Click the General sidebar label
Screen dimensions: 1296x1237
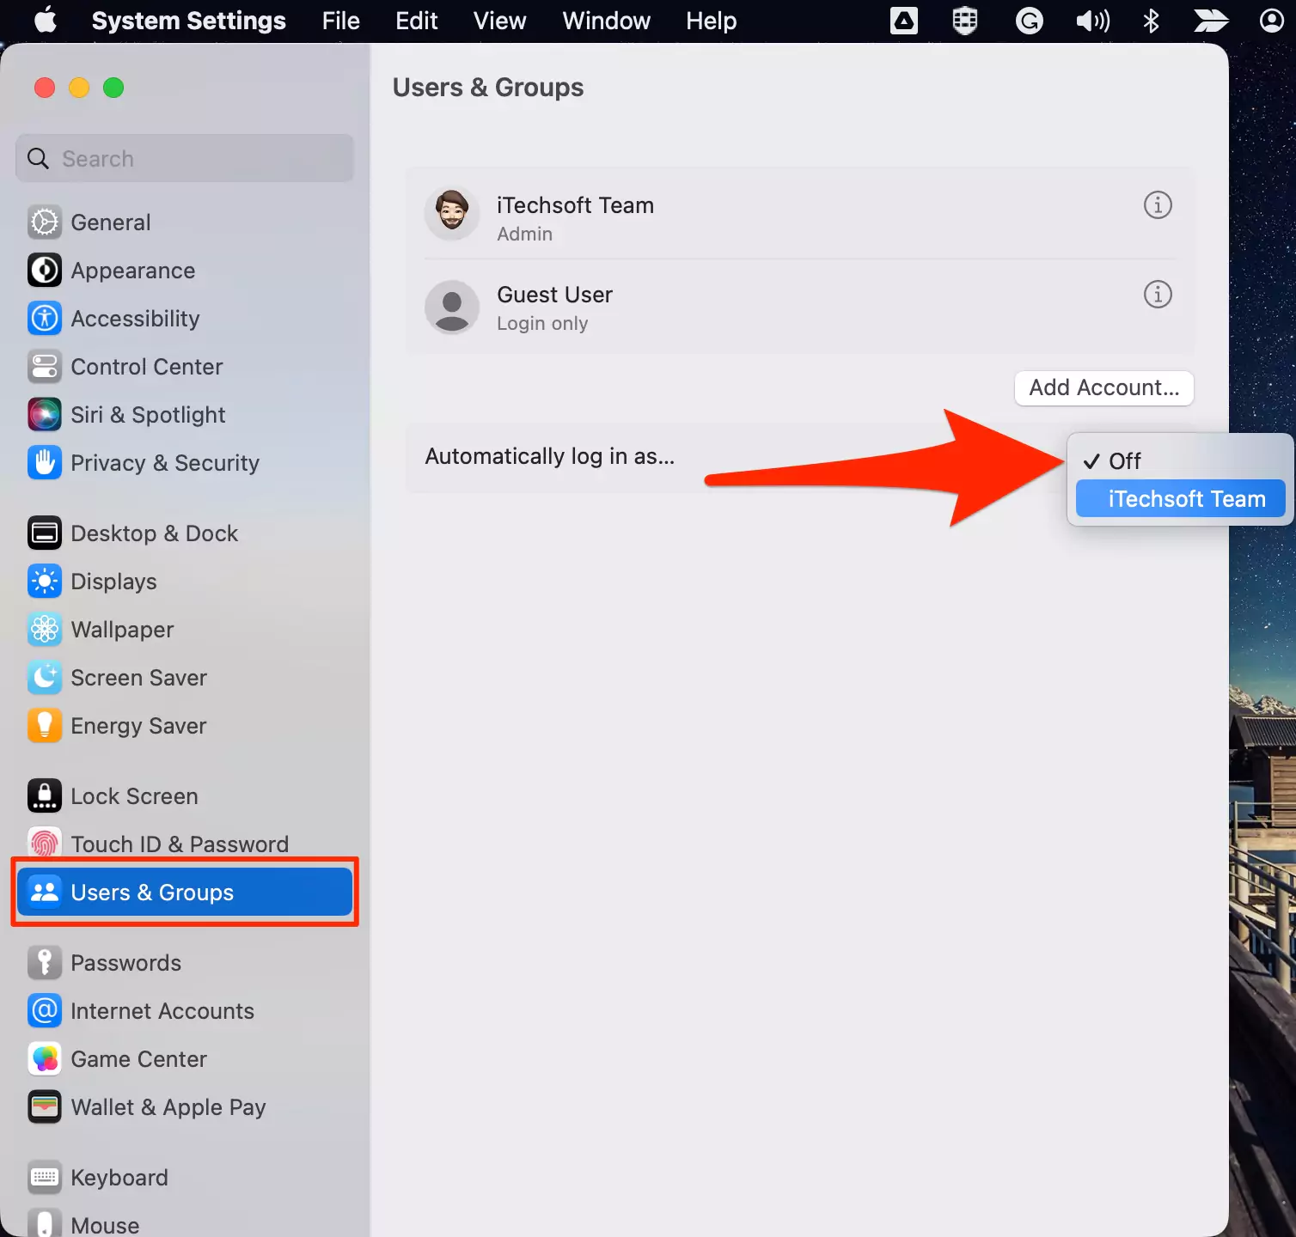click(111, 222)
